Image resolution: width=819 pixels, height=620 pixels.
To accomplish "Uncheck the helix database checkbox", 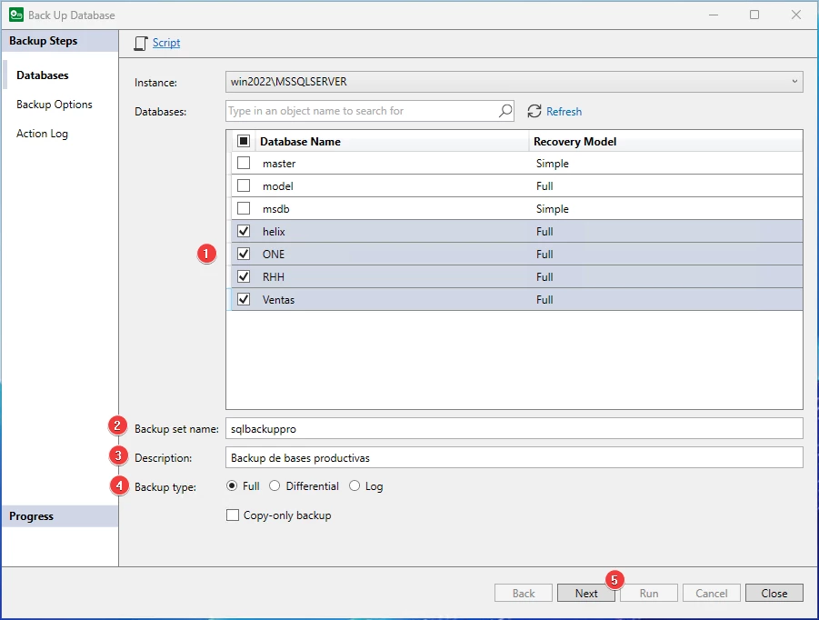I will point(244,231).
